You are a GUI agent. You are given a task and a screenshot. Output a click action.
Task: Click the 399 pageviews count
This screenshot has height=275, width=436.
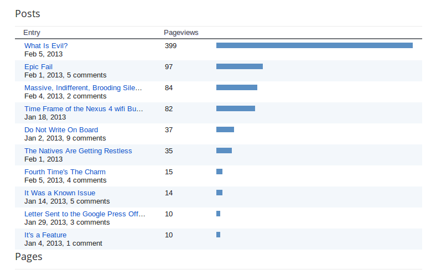[x=170, y=46]
